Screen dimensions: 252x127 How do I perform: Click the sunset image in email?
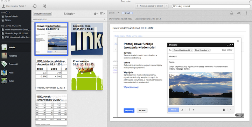click(x=201, y=88)
